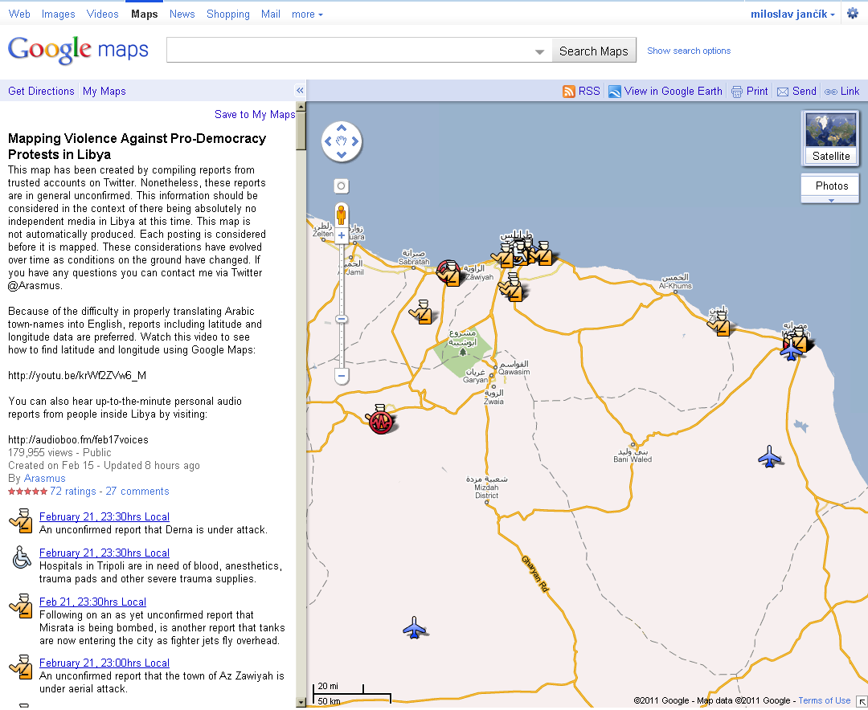Click the side panel scroll-up arrow
This screenshot has width=868, height=710.
point(301,106)
